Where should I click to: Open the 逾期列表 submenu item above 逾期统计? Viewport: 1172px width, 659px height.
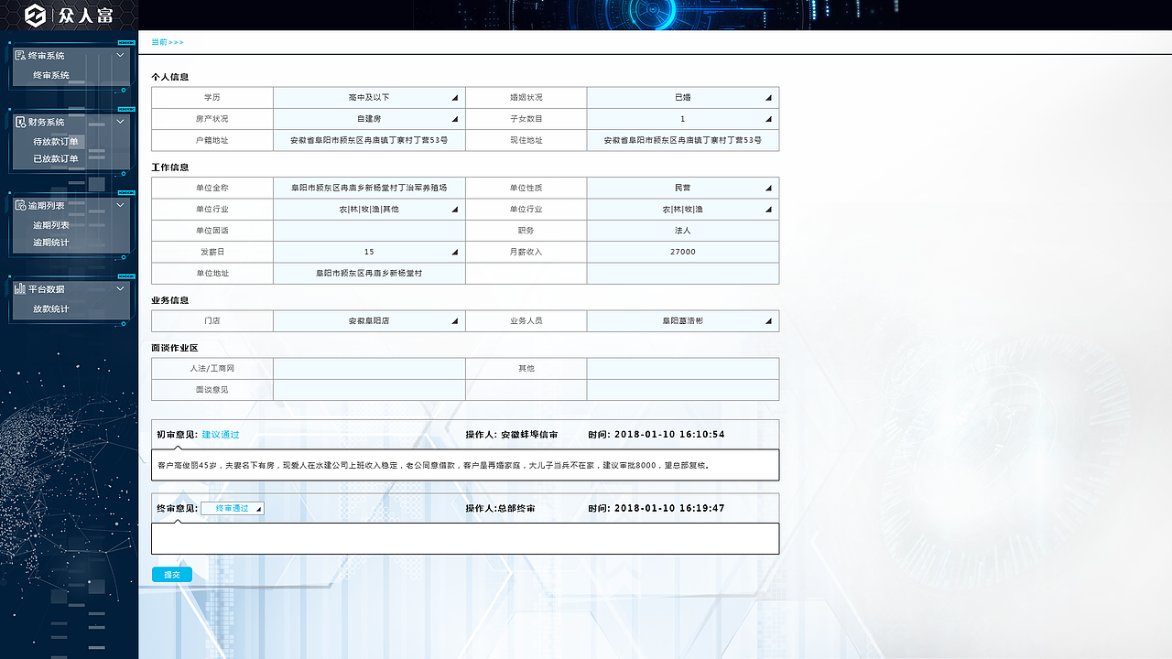pos(51,225)
